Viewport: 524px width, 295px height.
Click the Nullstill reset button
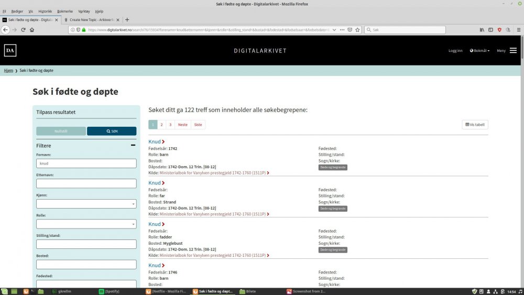coord(61,131)
